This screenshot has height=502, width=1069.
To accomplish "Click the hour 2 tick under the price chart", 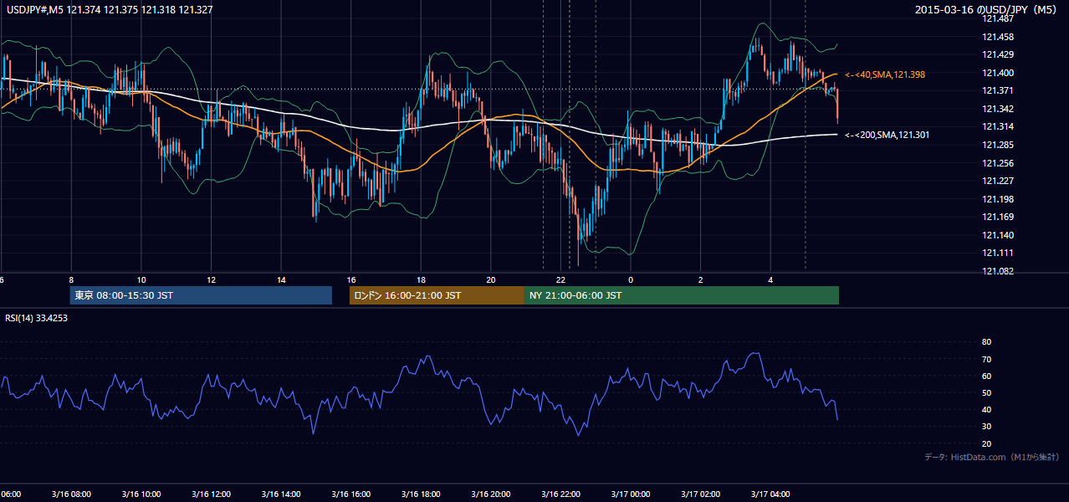I will [x=701, y=279].
